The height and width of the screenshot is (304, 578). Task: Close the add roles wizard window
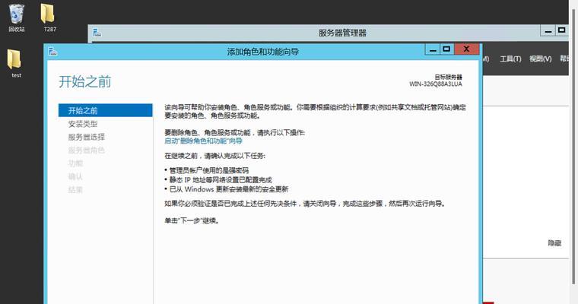(466, 49)
